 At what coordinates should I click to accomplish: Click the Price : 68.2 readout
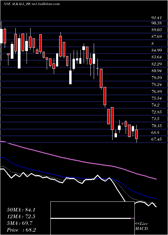[x=21, y=230]
